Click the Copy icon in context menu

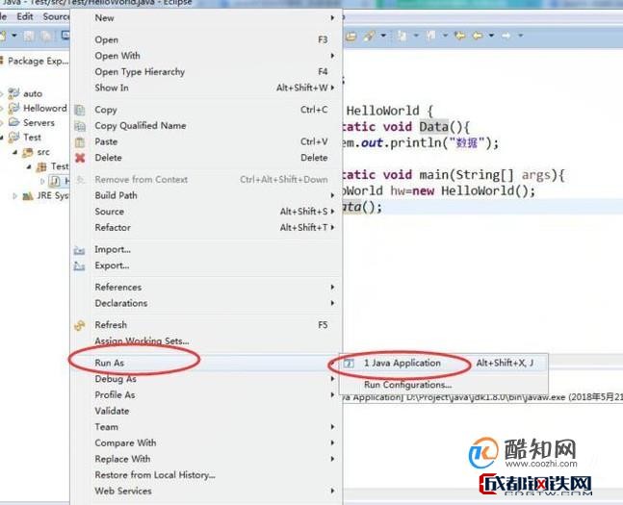80,110
